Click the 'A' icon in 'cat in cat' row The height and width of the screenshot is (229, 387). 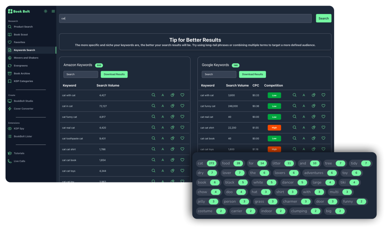(163, 106)
